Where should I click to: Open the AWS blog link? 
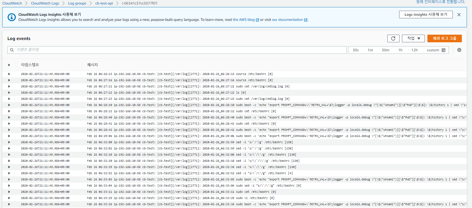tap(244, 20)
